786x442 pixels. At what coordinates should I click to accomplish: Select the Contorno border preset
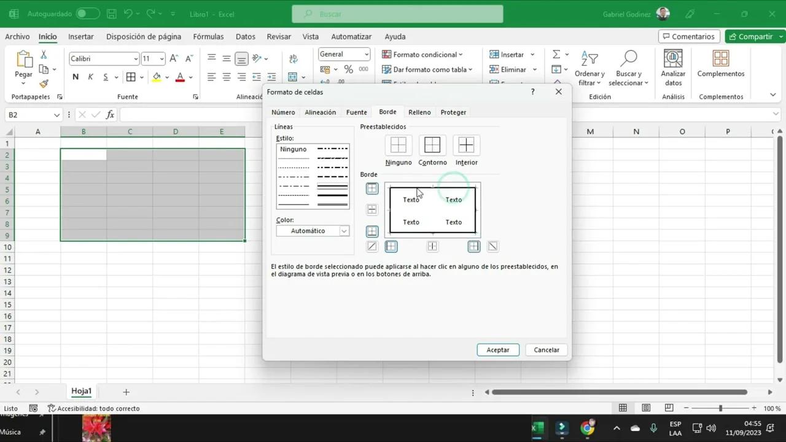pyautogui.click(x=432, y=145)
